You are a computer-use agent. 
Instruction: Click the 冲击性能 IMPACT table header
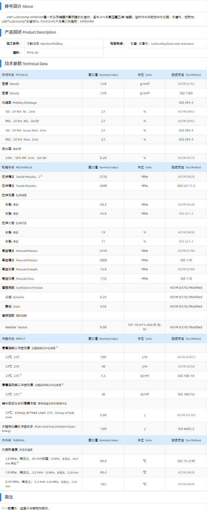pyautogui.click(x=13, y=339)
